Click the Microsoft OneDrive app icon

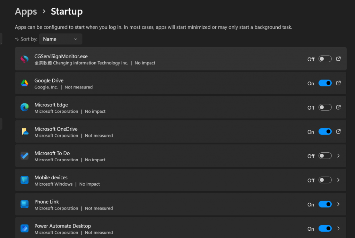click(x=24, y=132)
